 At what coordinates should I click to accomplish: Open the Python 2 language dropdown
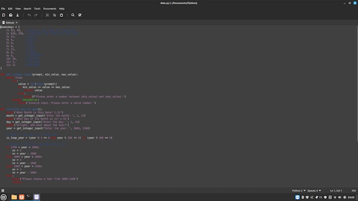[299, 191]
